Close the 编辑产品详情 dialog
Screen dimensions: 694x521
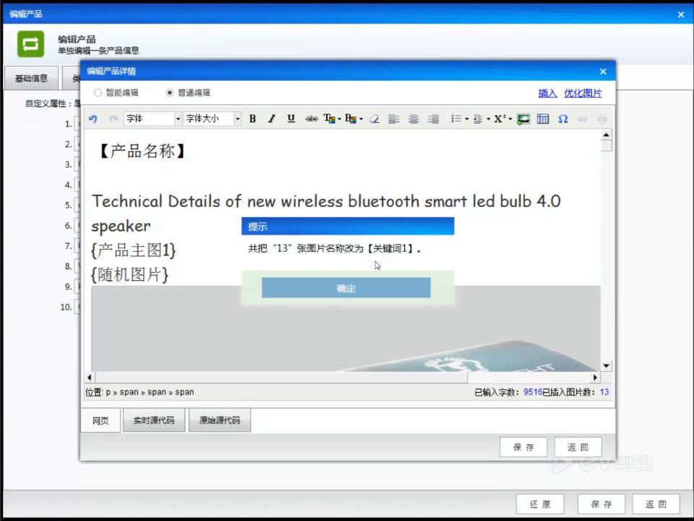point(603,72)
